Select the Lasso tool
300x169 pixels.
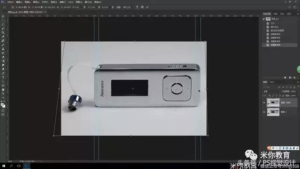click(x=3, y=24)
